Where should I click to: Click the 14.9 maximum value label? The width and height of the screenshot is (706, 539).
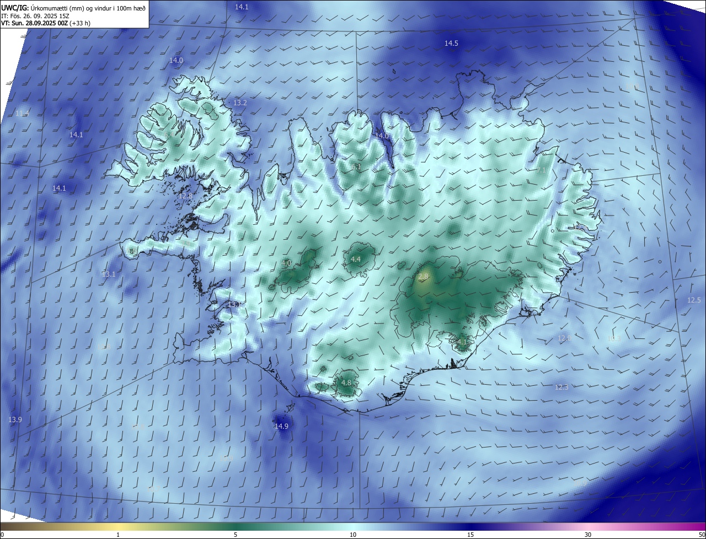281,427
